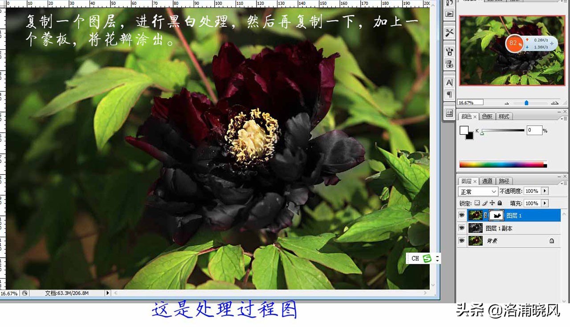Open the Character panel icon

point(449,82)
